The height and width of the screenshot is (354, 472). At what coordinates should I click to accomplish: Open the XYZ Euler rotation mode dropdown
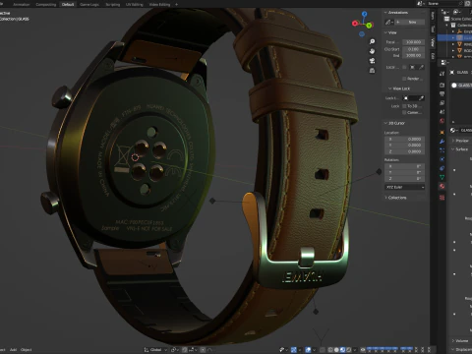point(404,187)
